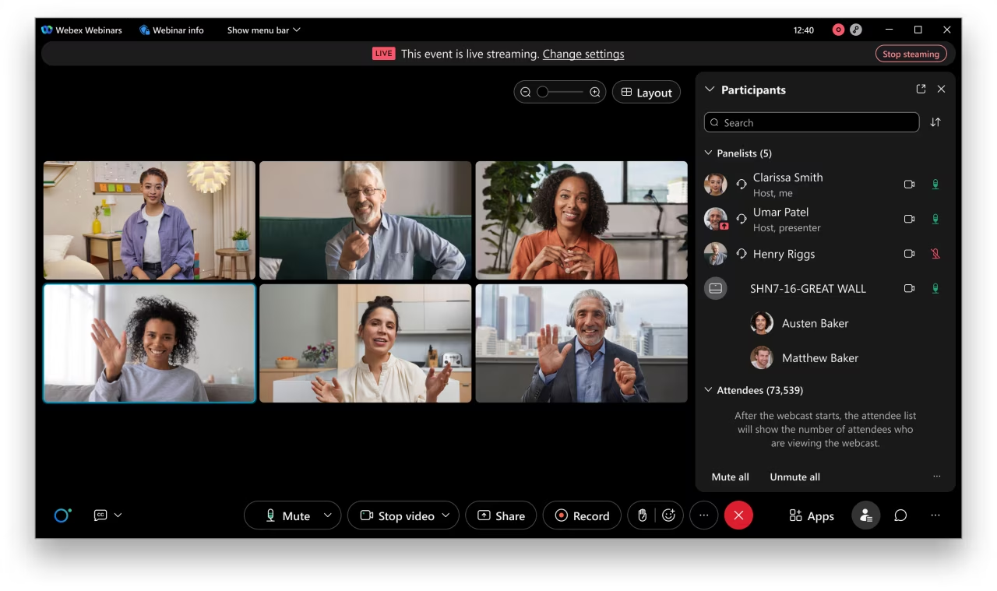Toggle SHN7-16-GREAT WALL microphone icon
The image size is (997, 591).
pyautogui.click(x=935, y=288)
